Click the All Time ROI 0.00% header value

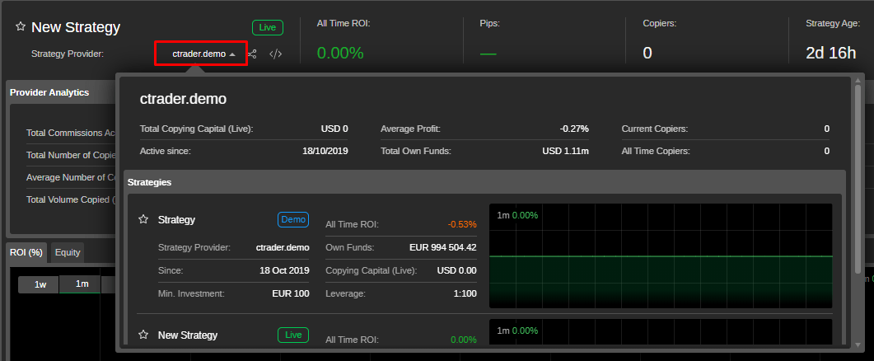coord(340,53)
